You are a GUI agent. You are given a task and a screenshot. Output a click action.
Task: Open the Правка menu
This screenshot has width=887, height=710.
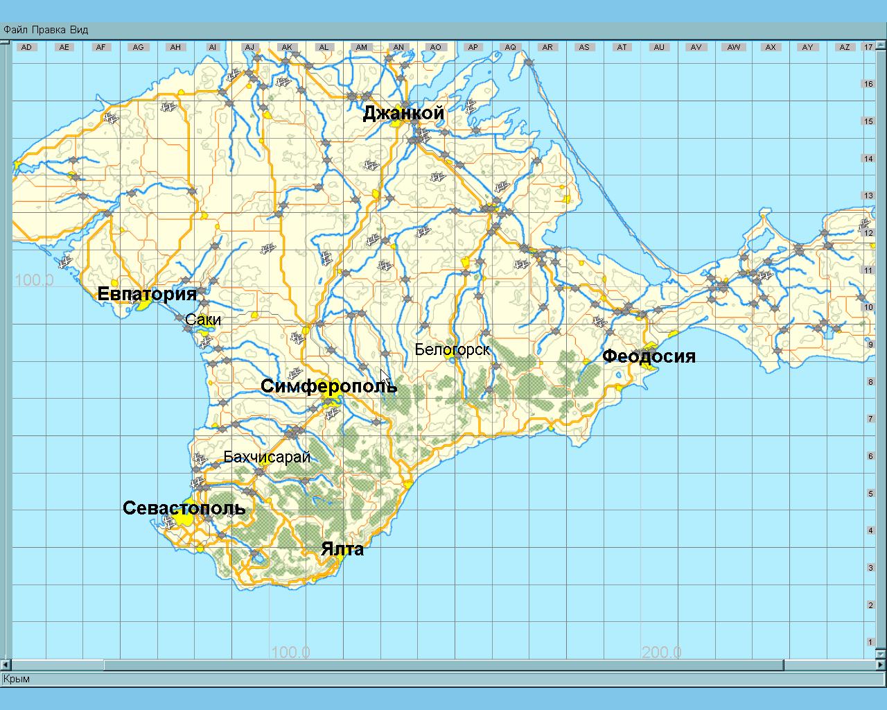click(49, 30)
